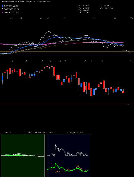The image size is (134, 177).
Task: Click the first blue candlestick on left
Action: 2,79
